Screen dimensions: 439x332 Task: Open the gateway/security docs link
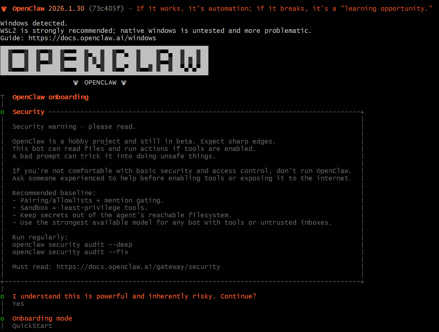click(x=138, y=267)
